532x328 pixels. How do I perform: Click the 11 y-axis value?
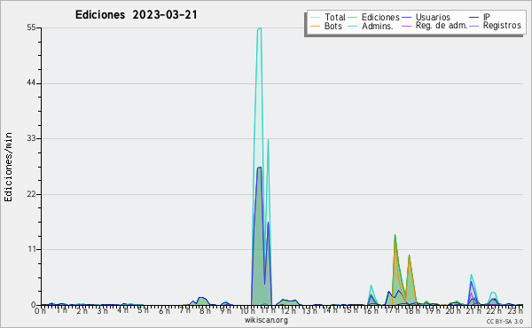tap(32, 249)
